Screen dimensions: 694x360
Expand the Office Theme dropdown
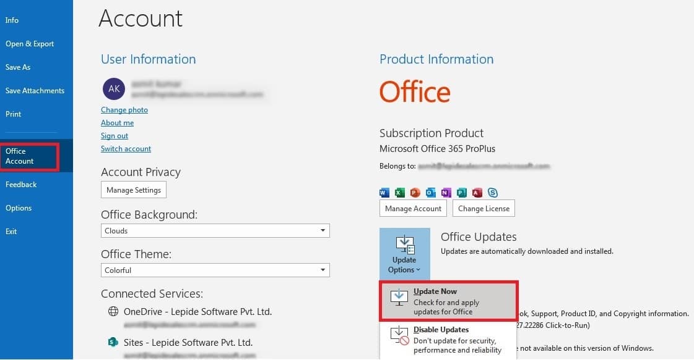point(215,270)
